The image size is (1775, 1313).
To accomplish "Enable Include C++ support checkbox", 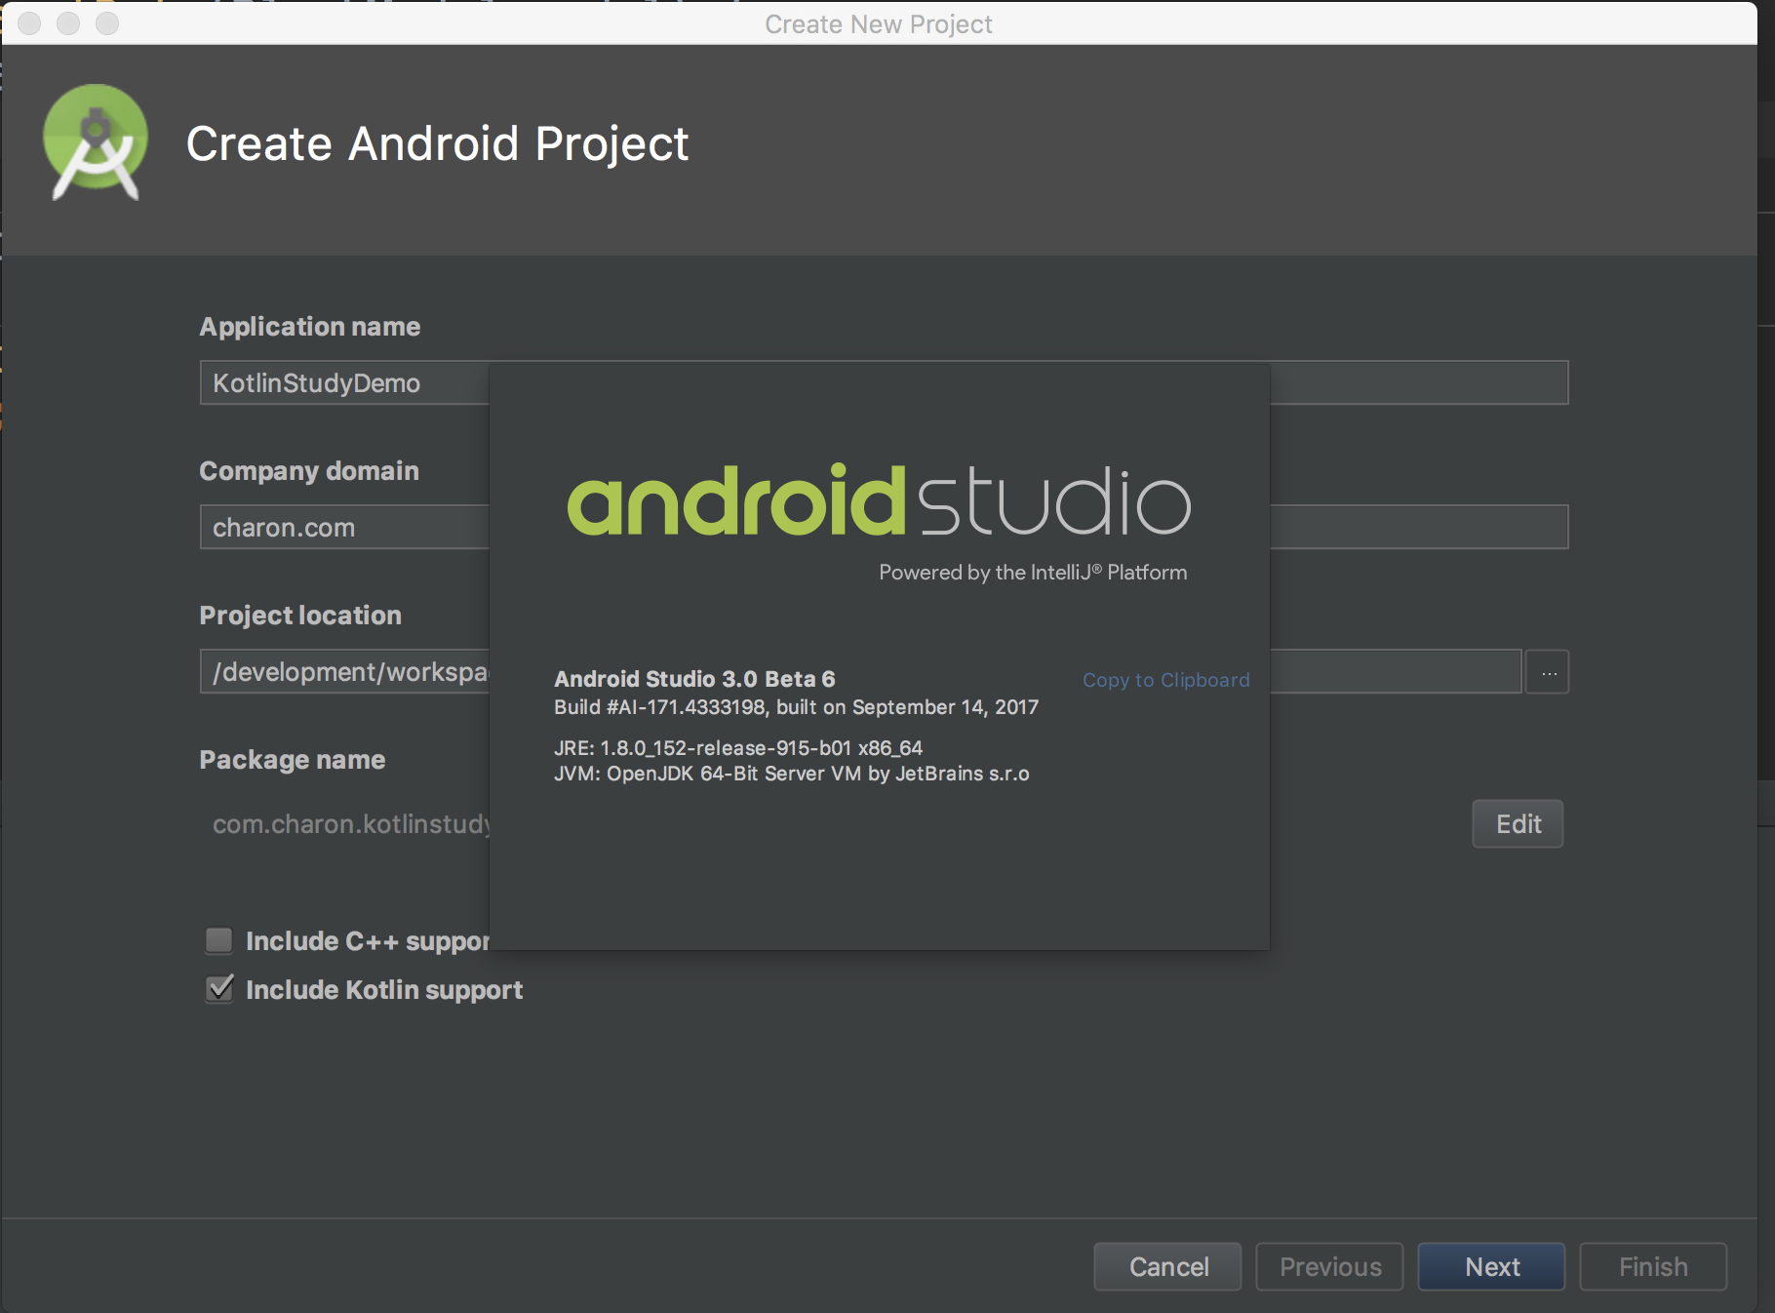I will pos(219,940).
